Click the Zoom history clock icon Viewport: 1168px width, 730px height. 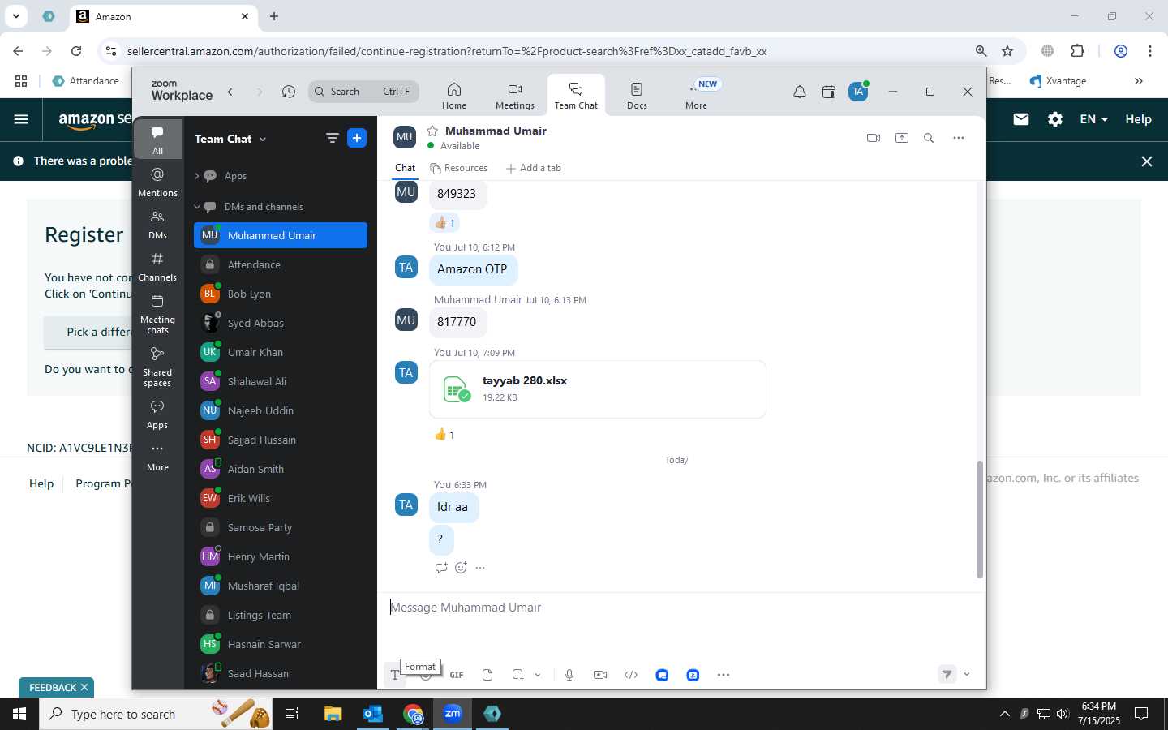coord(288,92)
